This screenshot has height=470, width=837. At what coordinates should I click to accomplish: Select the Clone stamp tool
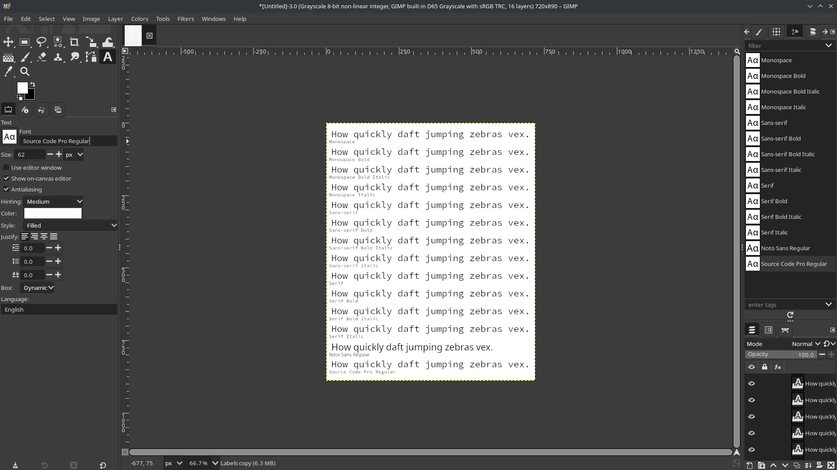click(x=58, y=57)
